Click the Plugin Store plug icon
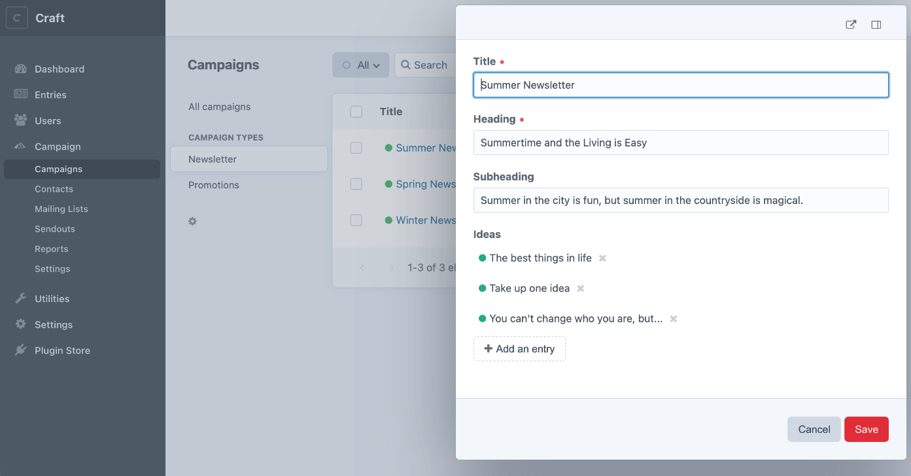This screenshot has width=911, height=476. click(20, 350)
